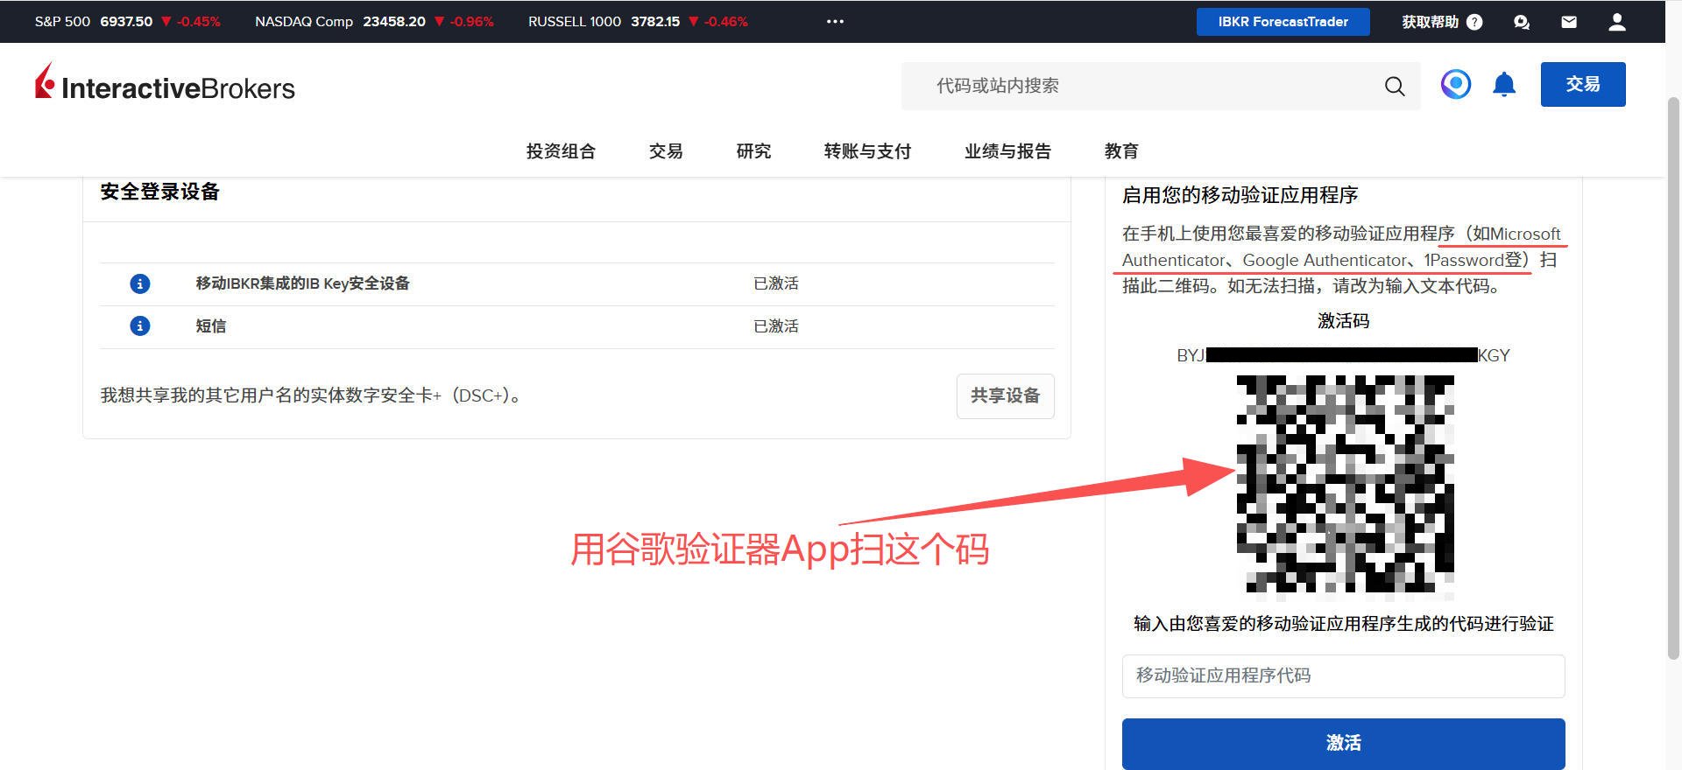Click the IBKR ForecastTrader button

coord(1283,22)
